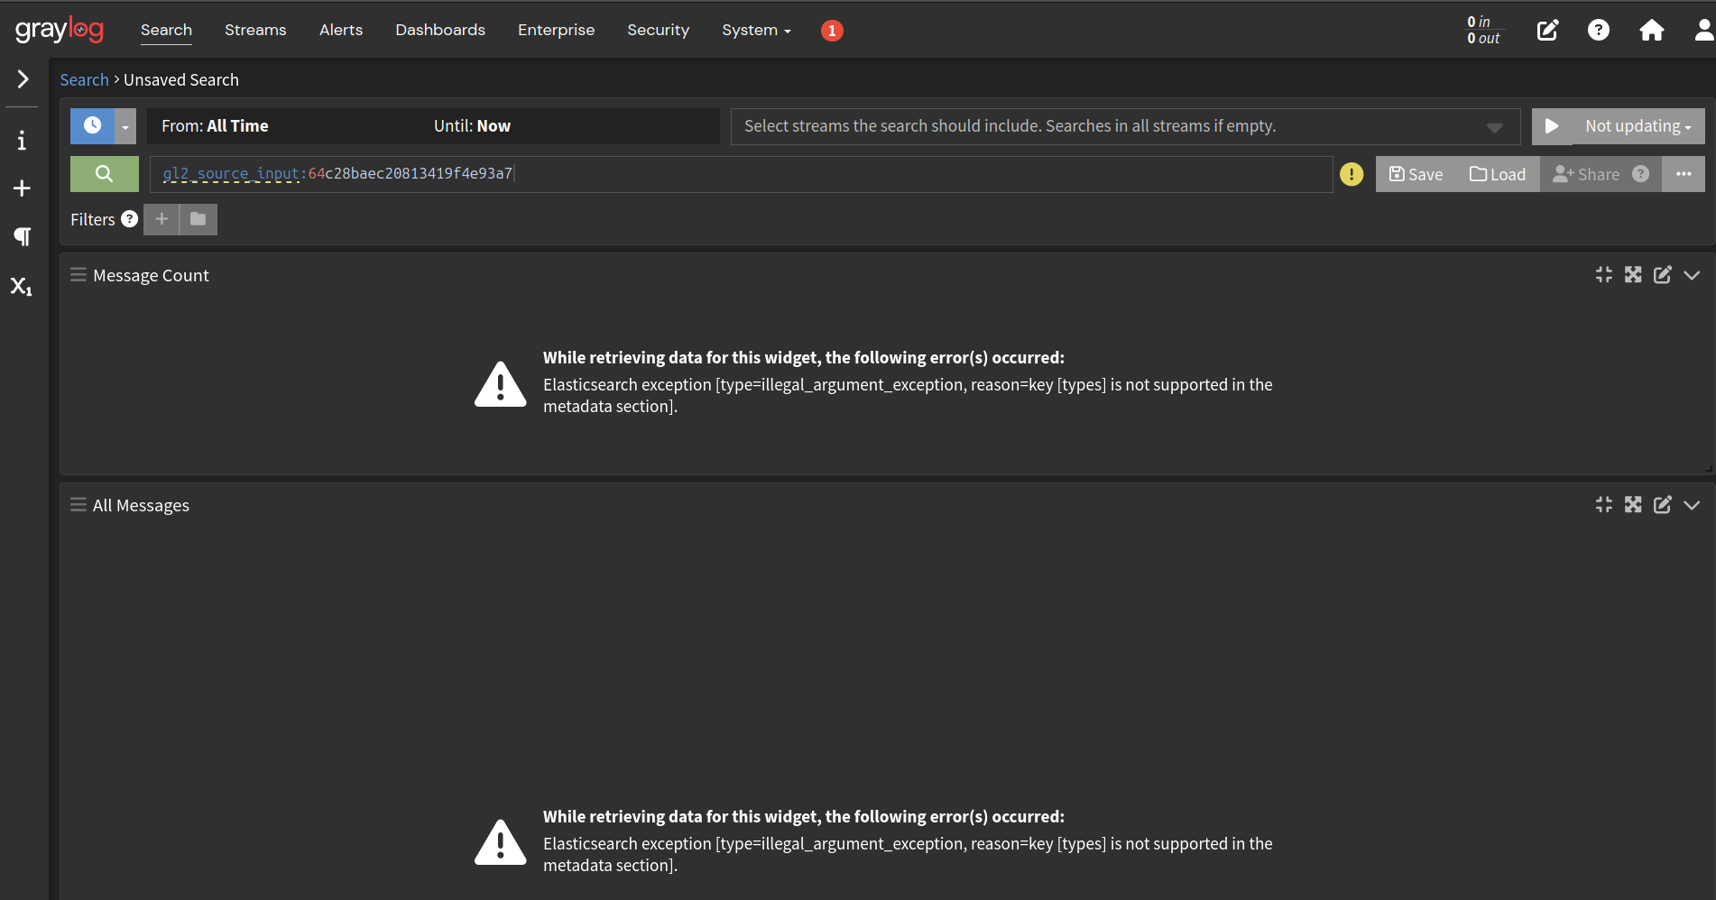Maximize the All Messages widget to fullscreen
Screen dimensions: 1716x900
[x=1633, y=505]
